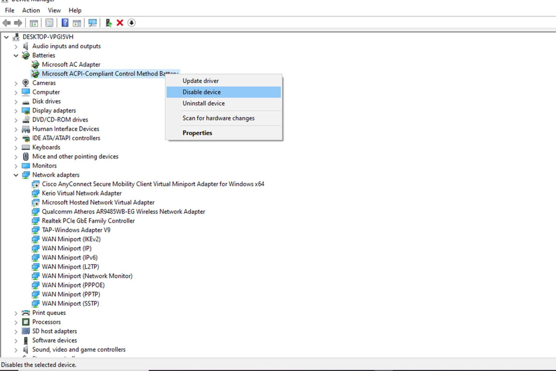The height and width of the screenshot is (371, 556).
Task: Click the red X Uninstall device icon
Action: (120, 23)
